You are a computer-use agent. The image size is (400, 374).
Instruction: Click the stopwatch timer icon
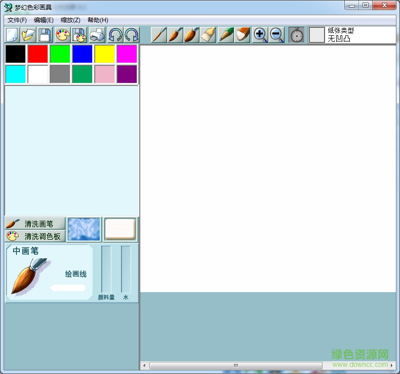pos(297,35)
